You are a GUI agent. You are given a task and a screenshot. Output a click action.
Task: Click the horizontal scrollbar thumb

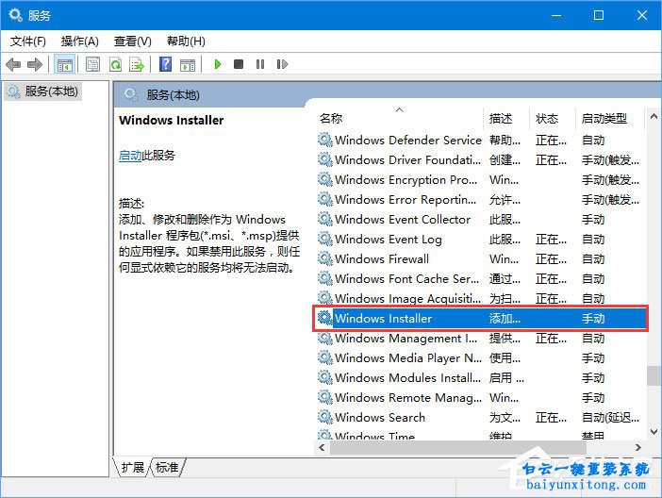pyautogui.click(x=457, y=447)
